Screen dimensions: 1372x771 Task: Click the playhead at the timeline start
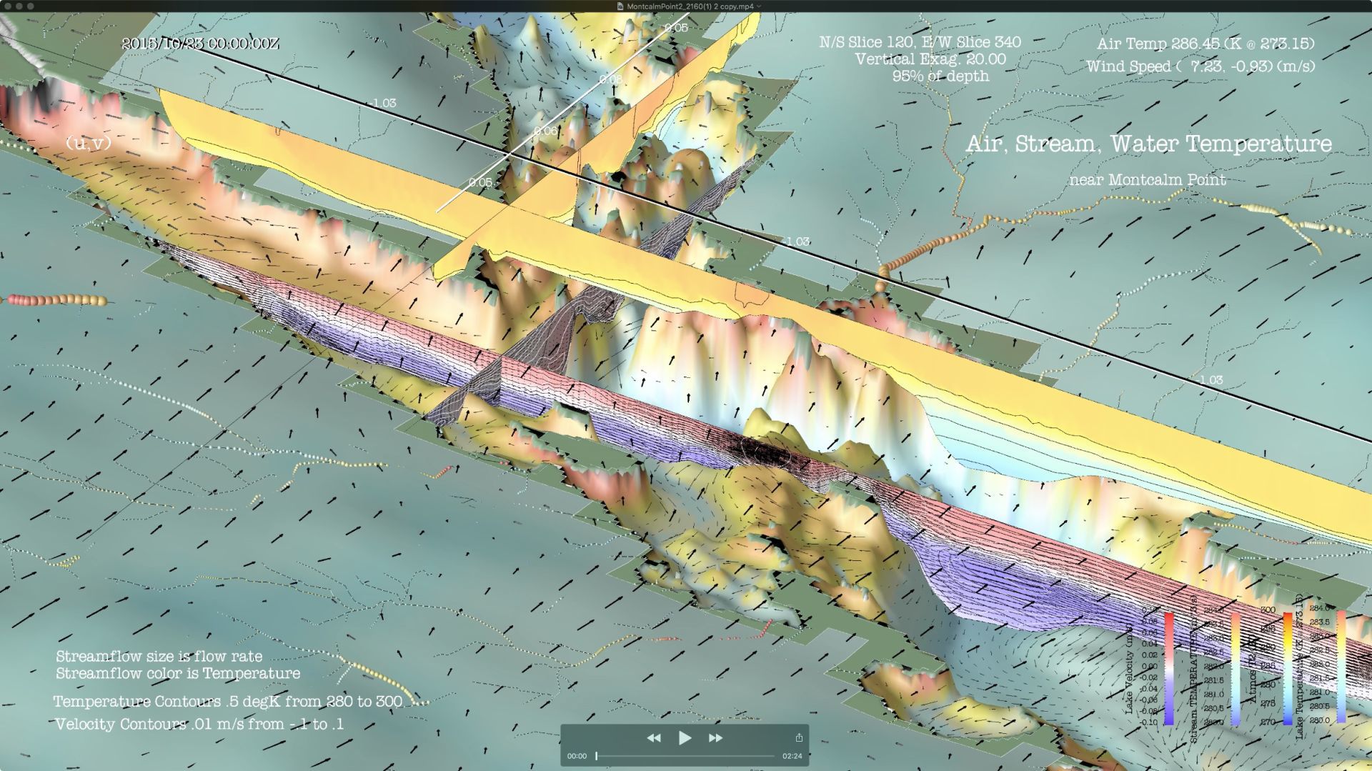(597, 756)
